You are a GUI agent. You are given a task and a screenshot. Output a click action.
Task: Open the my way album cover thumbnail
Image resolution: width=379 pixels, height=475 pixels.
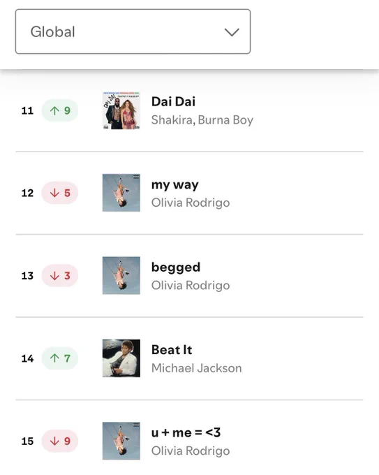[121, 193]
